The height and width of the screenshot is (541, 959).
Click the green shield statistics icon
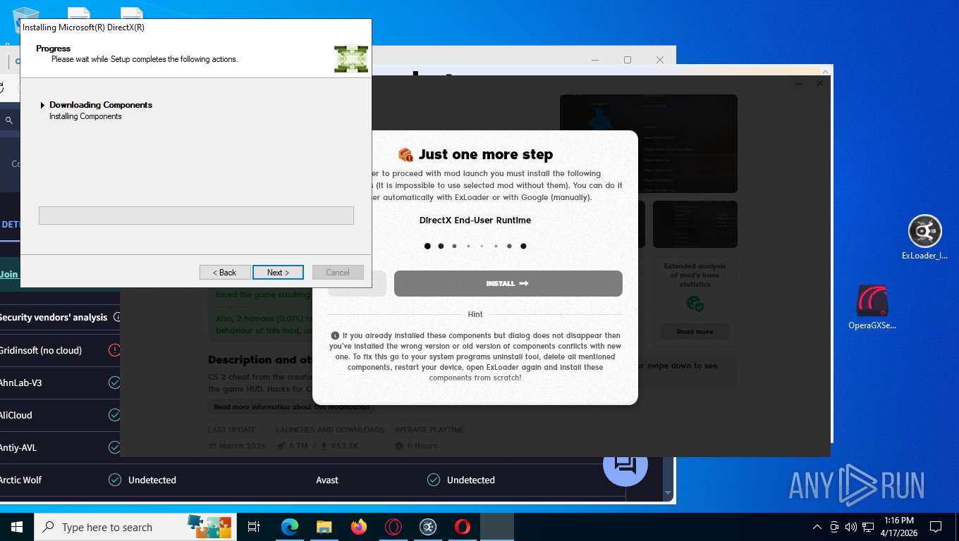[695, 304]
